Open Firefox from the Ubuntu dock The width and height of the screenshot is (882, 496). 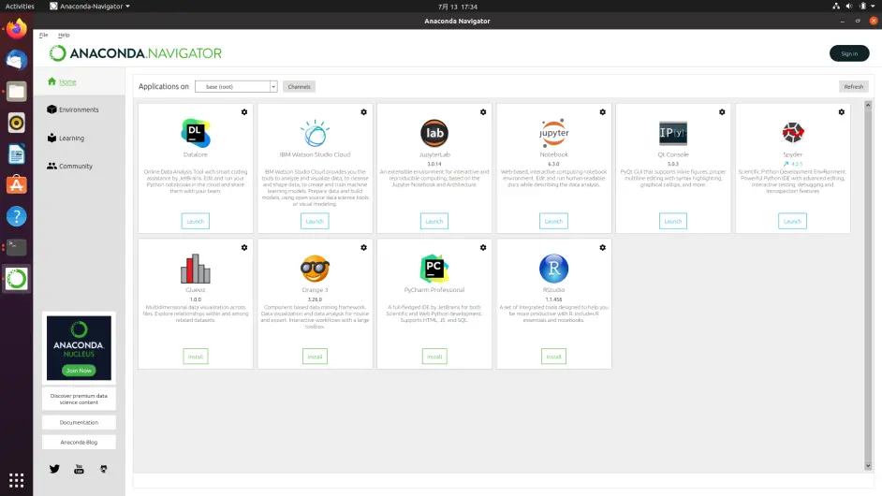tap(16, 29)
